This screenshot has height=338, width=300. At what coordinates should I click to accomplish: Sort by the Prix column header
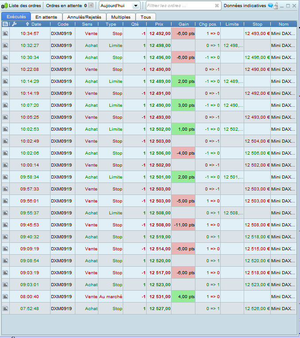tap(159, 24)
